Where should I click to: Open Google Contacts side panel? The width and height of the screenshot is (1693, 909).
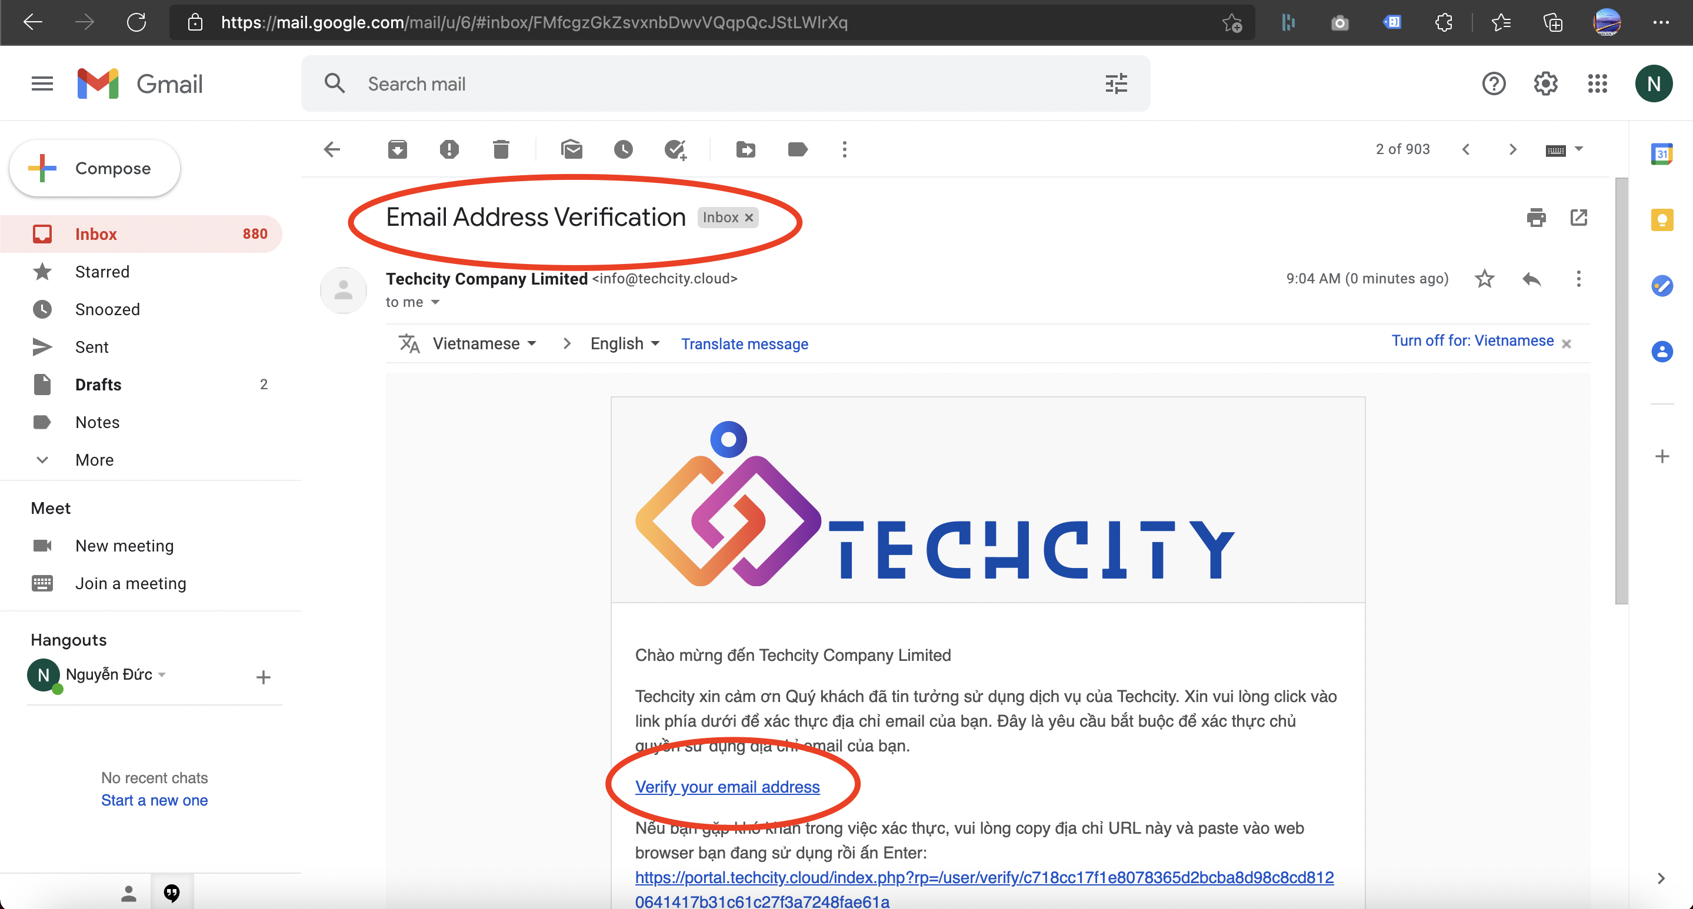(x=1661, y=352)
